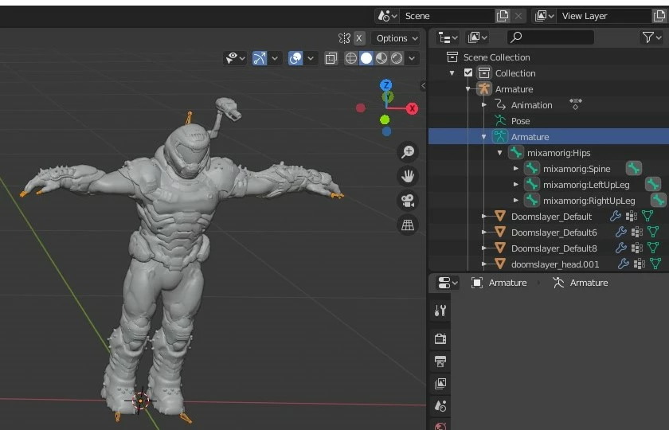
Task: Toggle the Collection visibility checkbox
Action: point(468,72)
